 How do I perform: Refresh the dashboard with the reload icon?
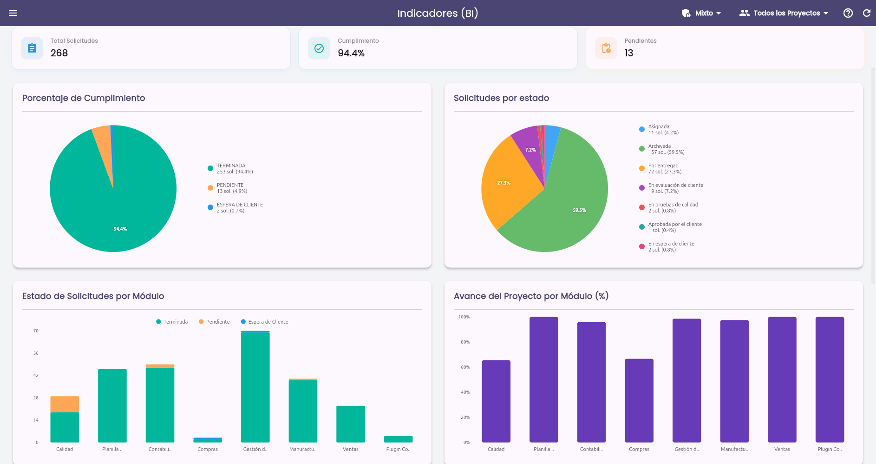coord(867,13)
